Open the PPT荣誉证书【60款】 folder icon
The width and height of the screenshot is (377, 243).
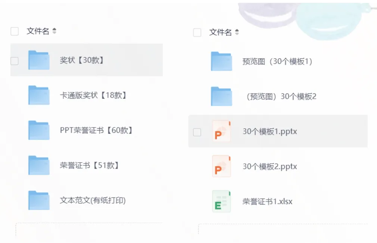(x=39, y=130)
